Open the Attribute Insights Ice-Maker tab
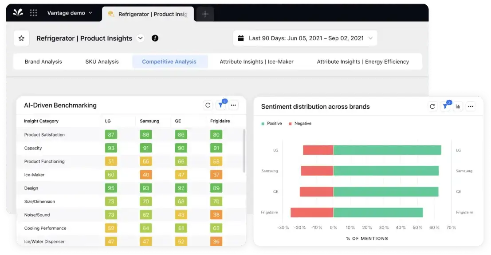Viewport: 491px width, 255px height. click(x=256, y=61)
